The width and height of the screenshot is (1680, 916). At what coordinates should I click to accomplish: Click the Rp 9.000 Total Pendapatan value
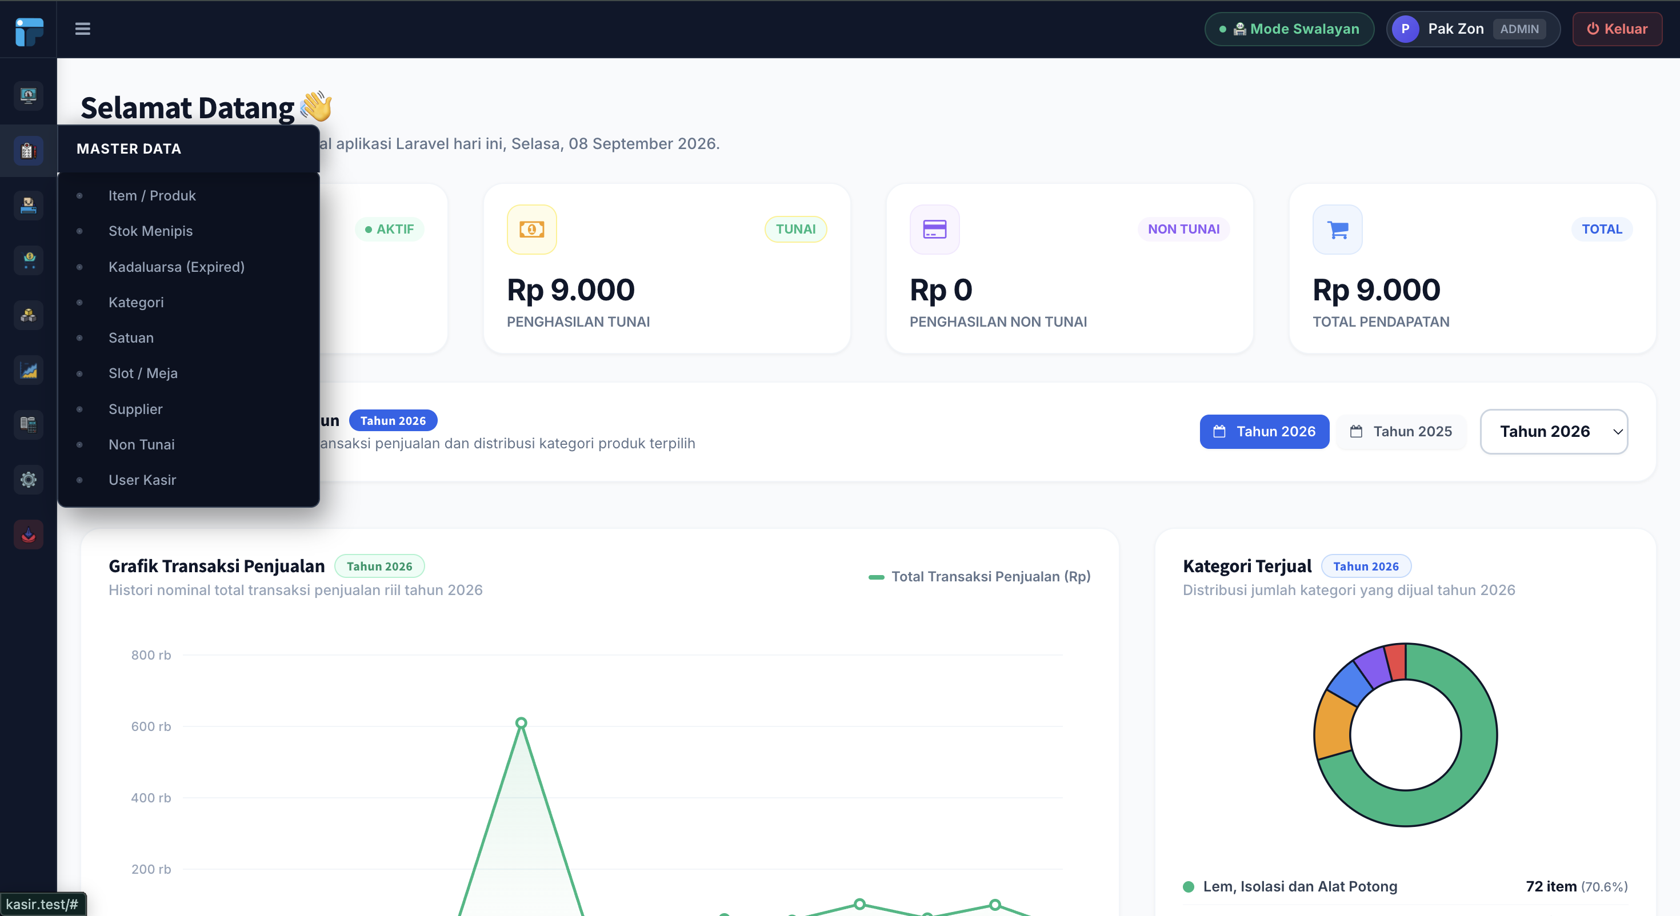coord(1376,290)
